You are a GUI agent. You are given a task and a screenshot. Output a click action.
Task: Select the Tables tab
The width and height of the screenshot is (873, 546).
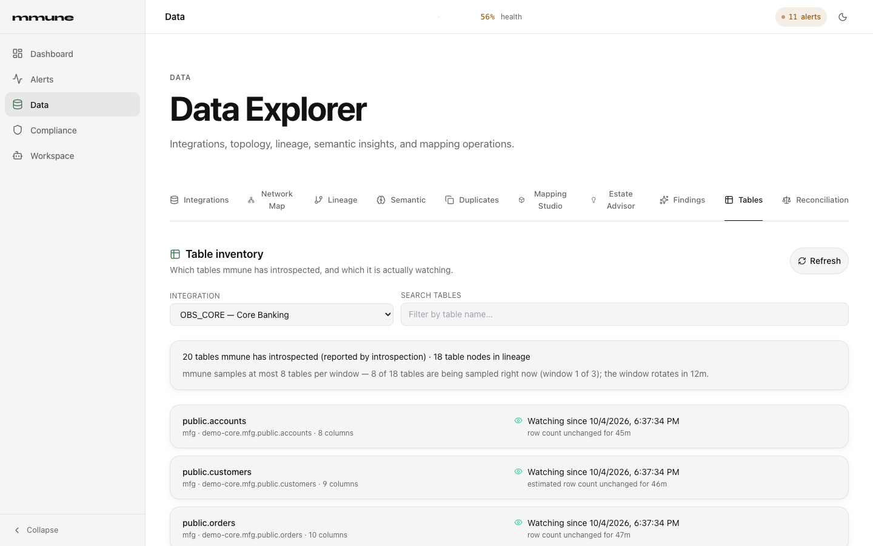[743, 200]
